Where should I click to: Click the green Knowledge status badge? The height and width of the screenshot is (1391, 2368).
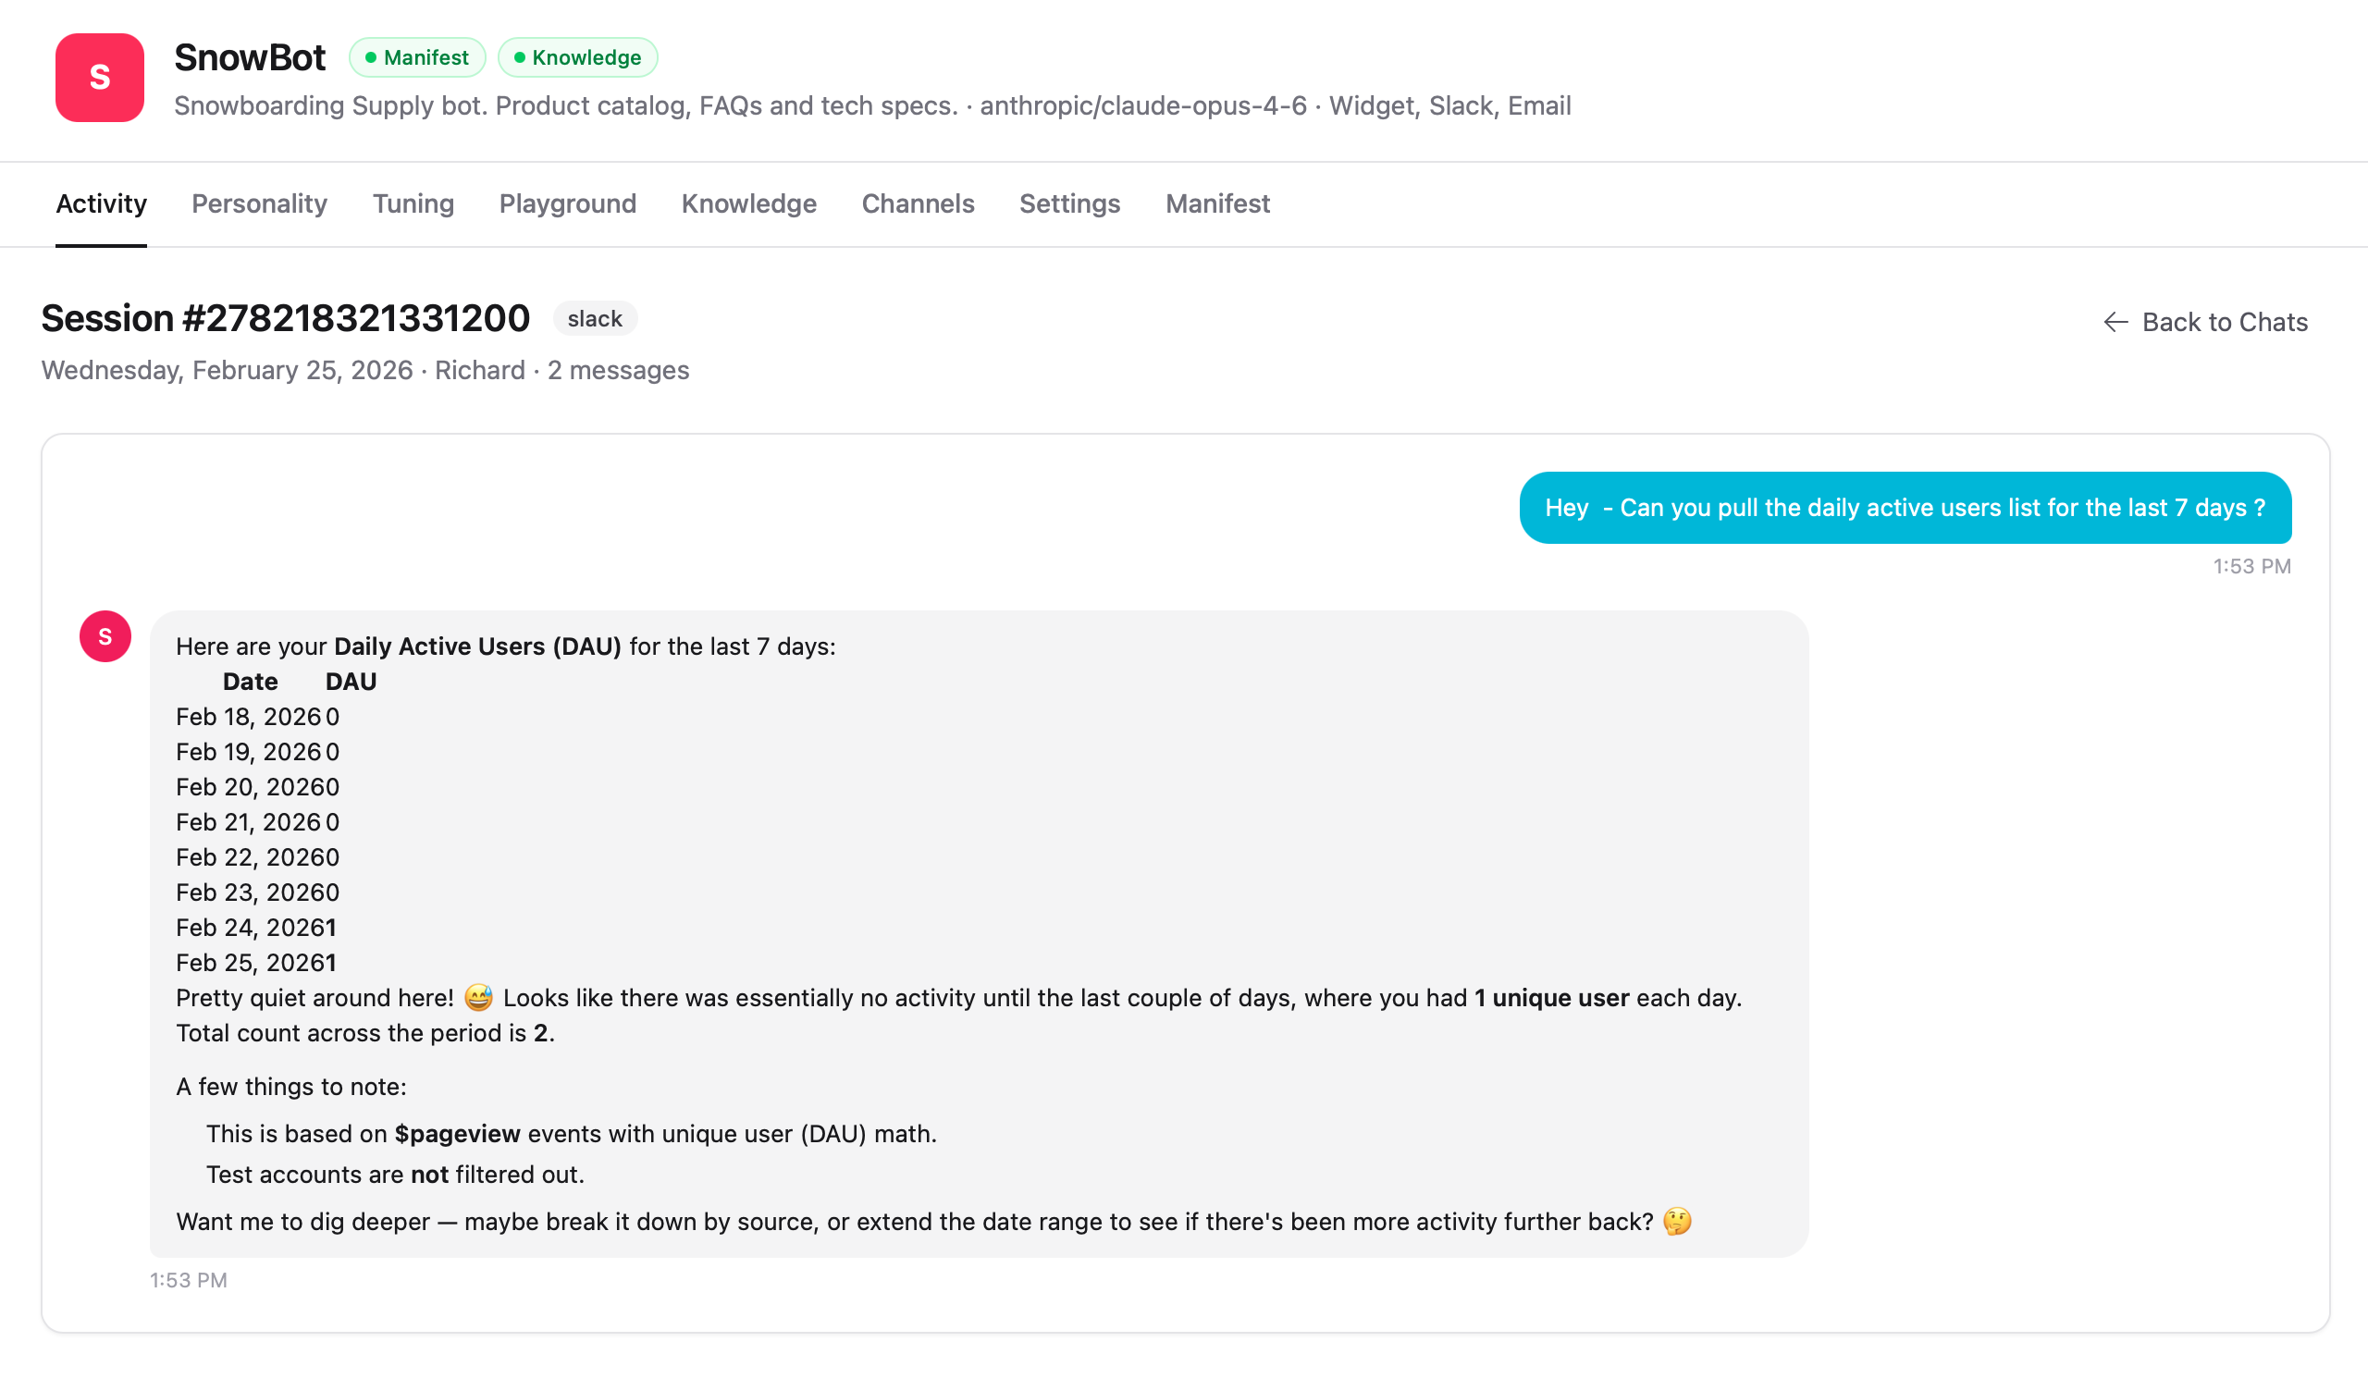(x=577, y=57)
